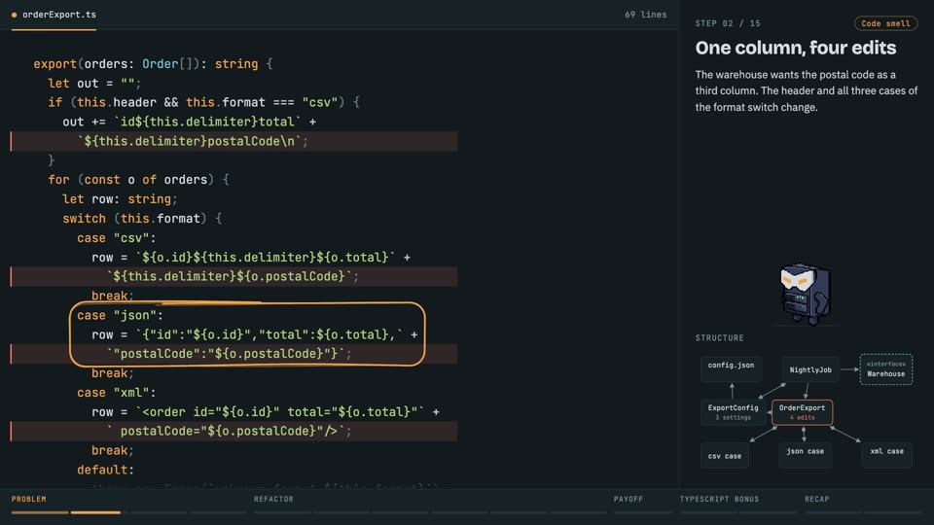This screenshot has height=525, width=934.
Task: Click the '<order id=' xml row line
Action: click(x=265, y=412)
